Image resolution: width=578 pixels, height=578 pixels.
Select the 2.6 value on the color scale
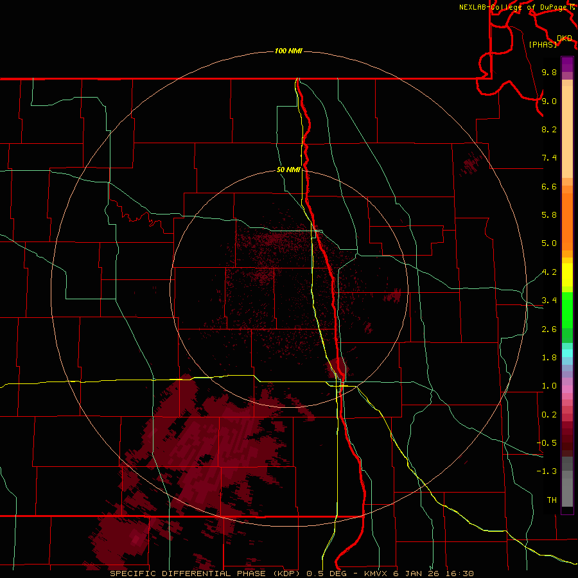click(549, 329)
